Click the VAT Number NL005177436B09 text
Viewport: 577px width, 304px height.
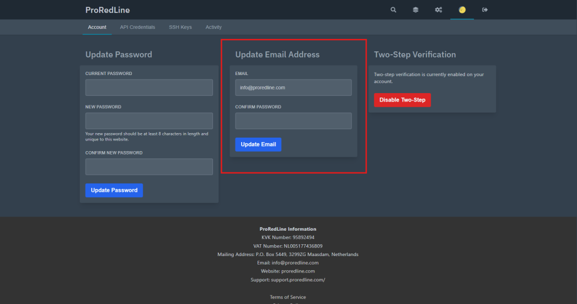coord(288,246)
